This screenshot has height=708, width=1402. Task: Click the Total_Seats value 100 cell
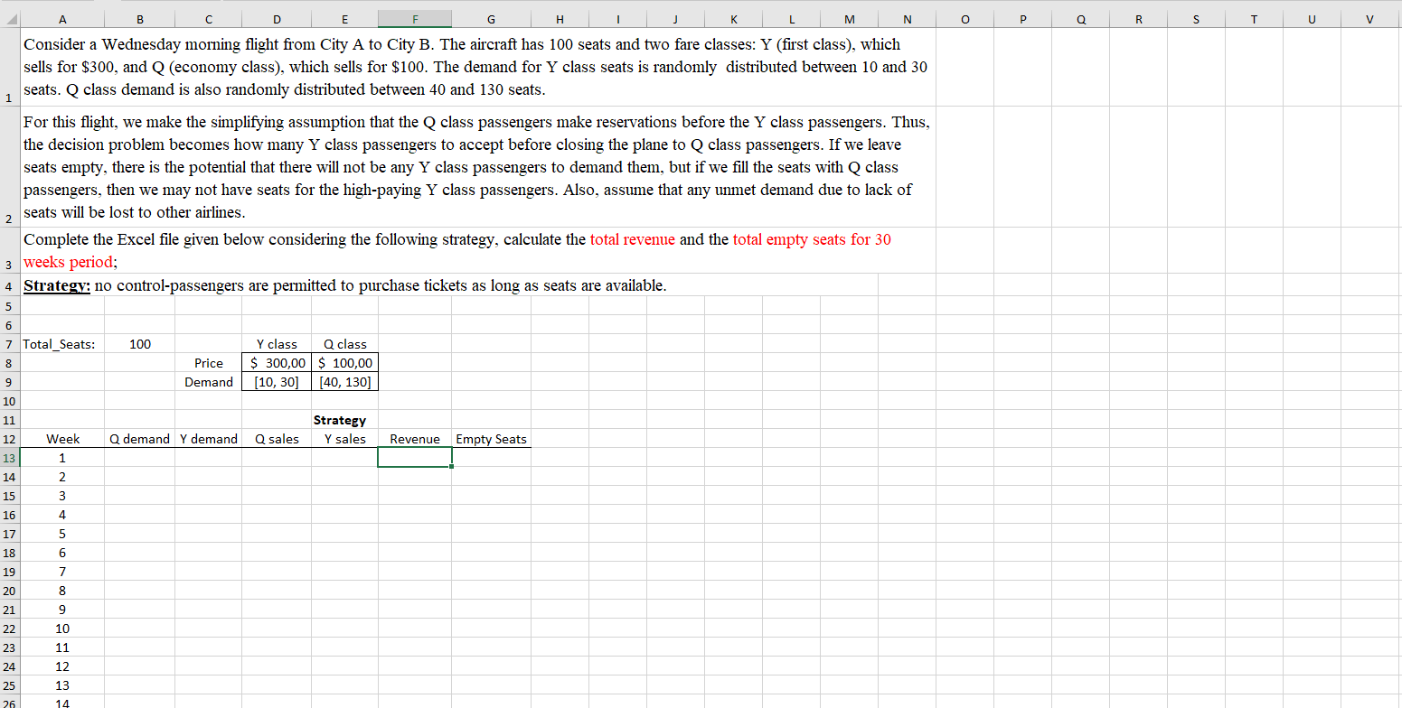point(139,344)
